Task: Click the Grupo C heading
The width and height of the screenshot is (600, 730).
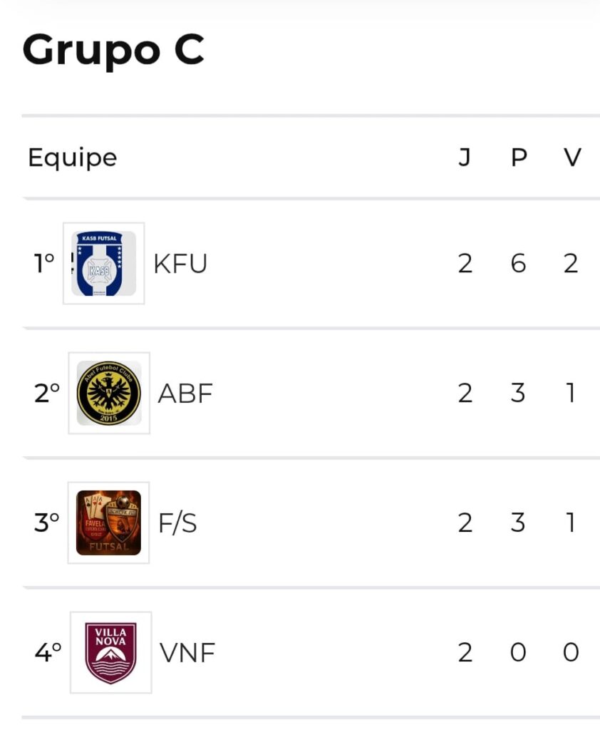Action: coord(113,50)
